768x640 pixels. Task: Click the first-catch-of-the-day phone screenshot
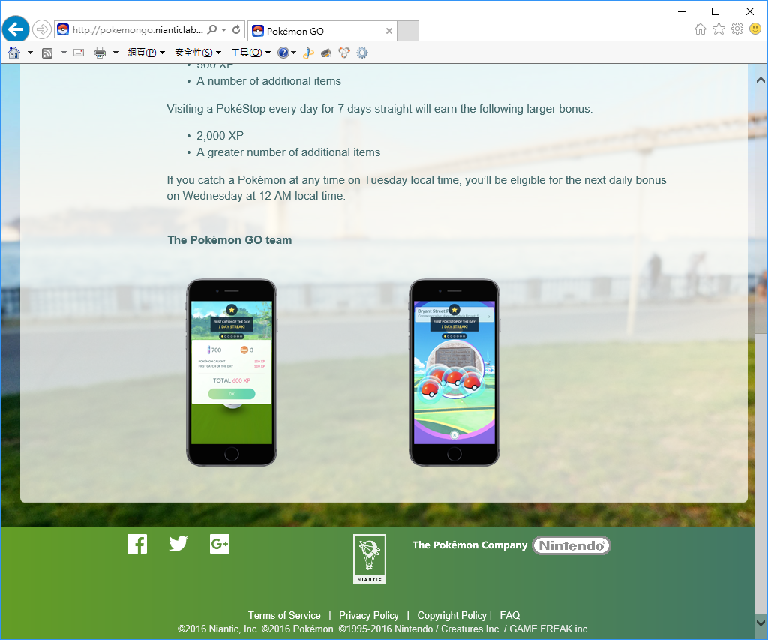tap(232, 372)
